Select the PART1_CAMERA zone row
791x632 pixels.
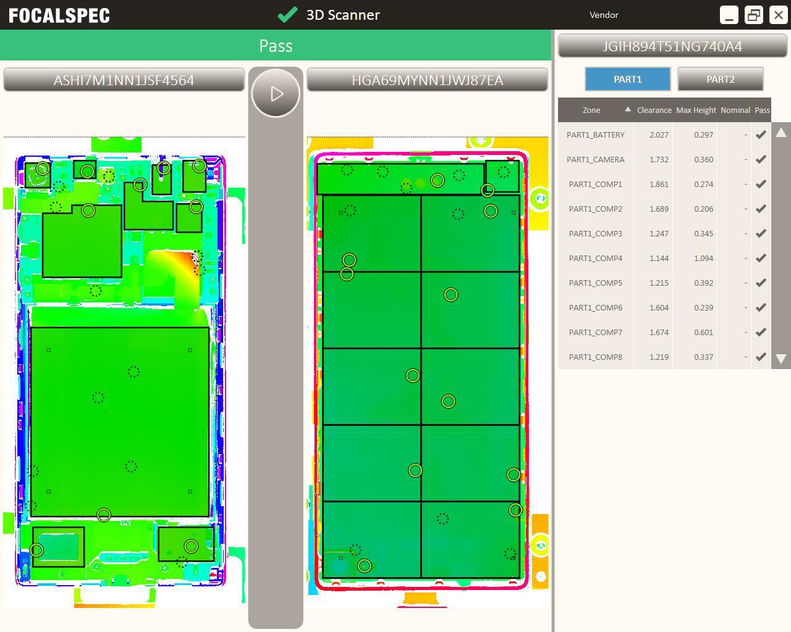(596, 159)
